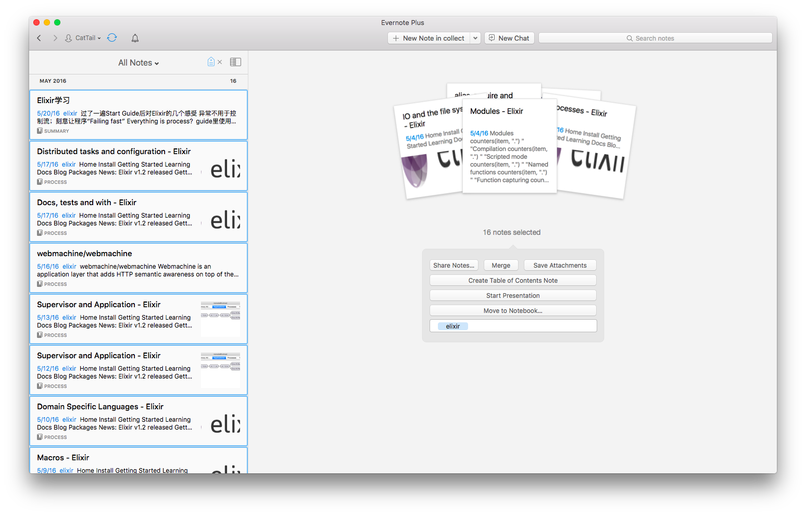
Task: Click PROCESS notebook label on Domain Specific Languages
Action: coord(52,437)
